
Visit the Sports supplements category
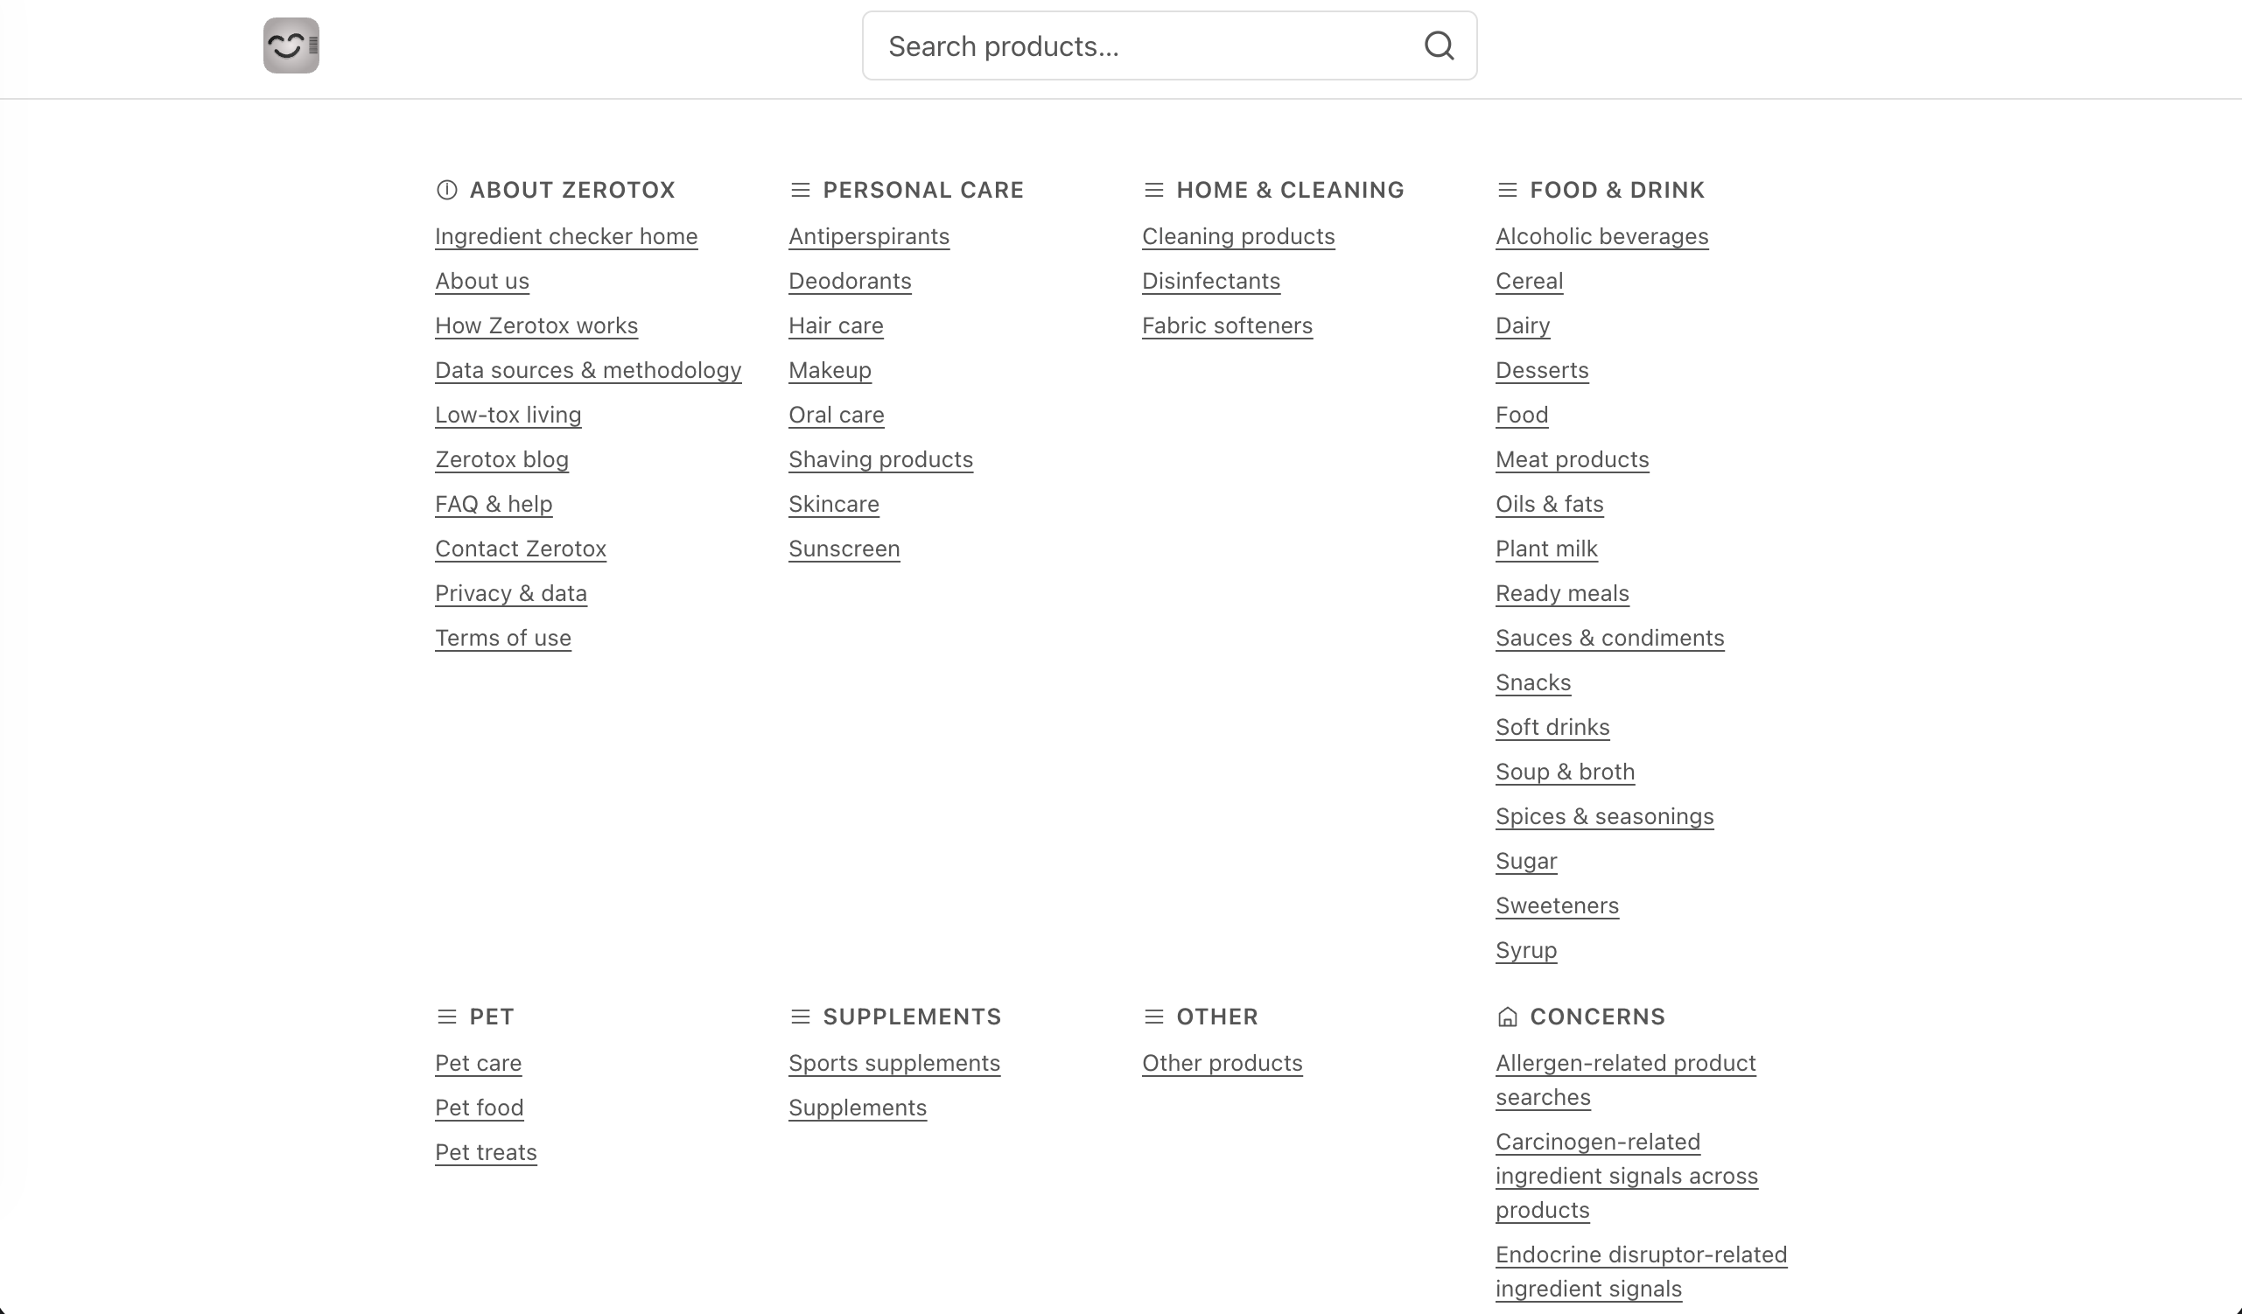click(893, 1062)
